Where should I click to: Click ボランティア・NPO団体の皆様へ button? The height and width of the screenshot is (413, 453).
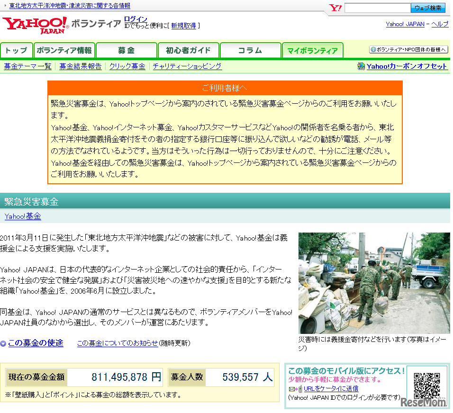pyautogui.click(x=408, y=50)
